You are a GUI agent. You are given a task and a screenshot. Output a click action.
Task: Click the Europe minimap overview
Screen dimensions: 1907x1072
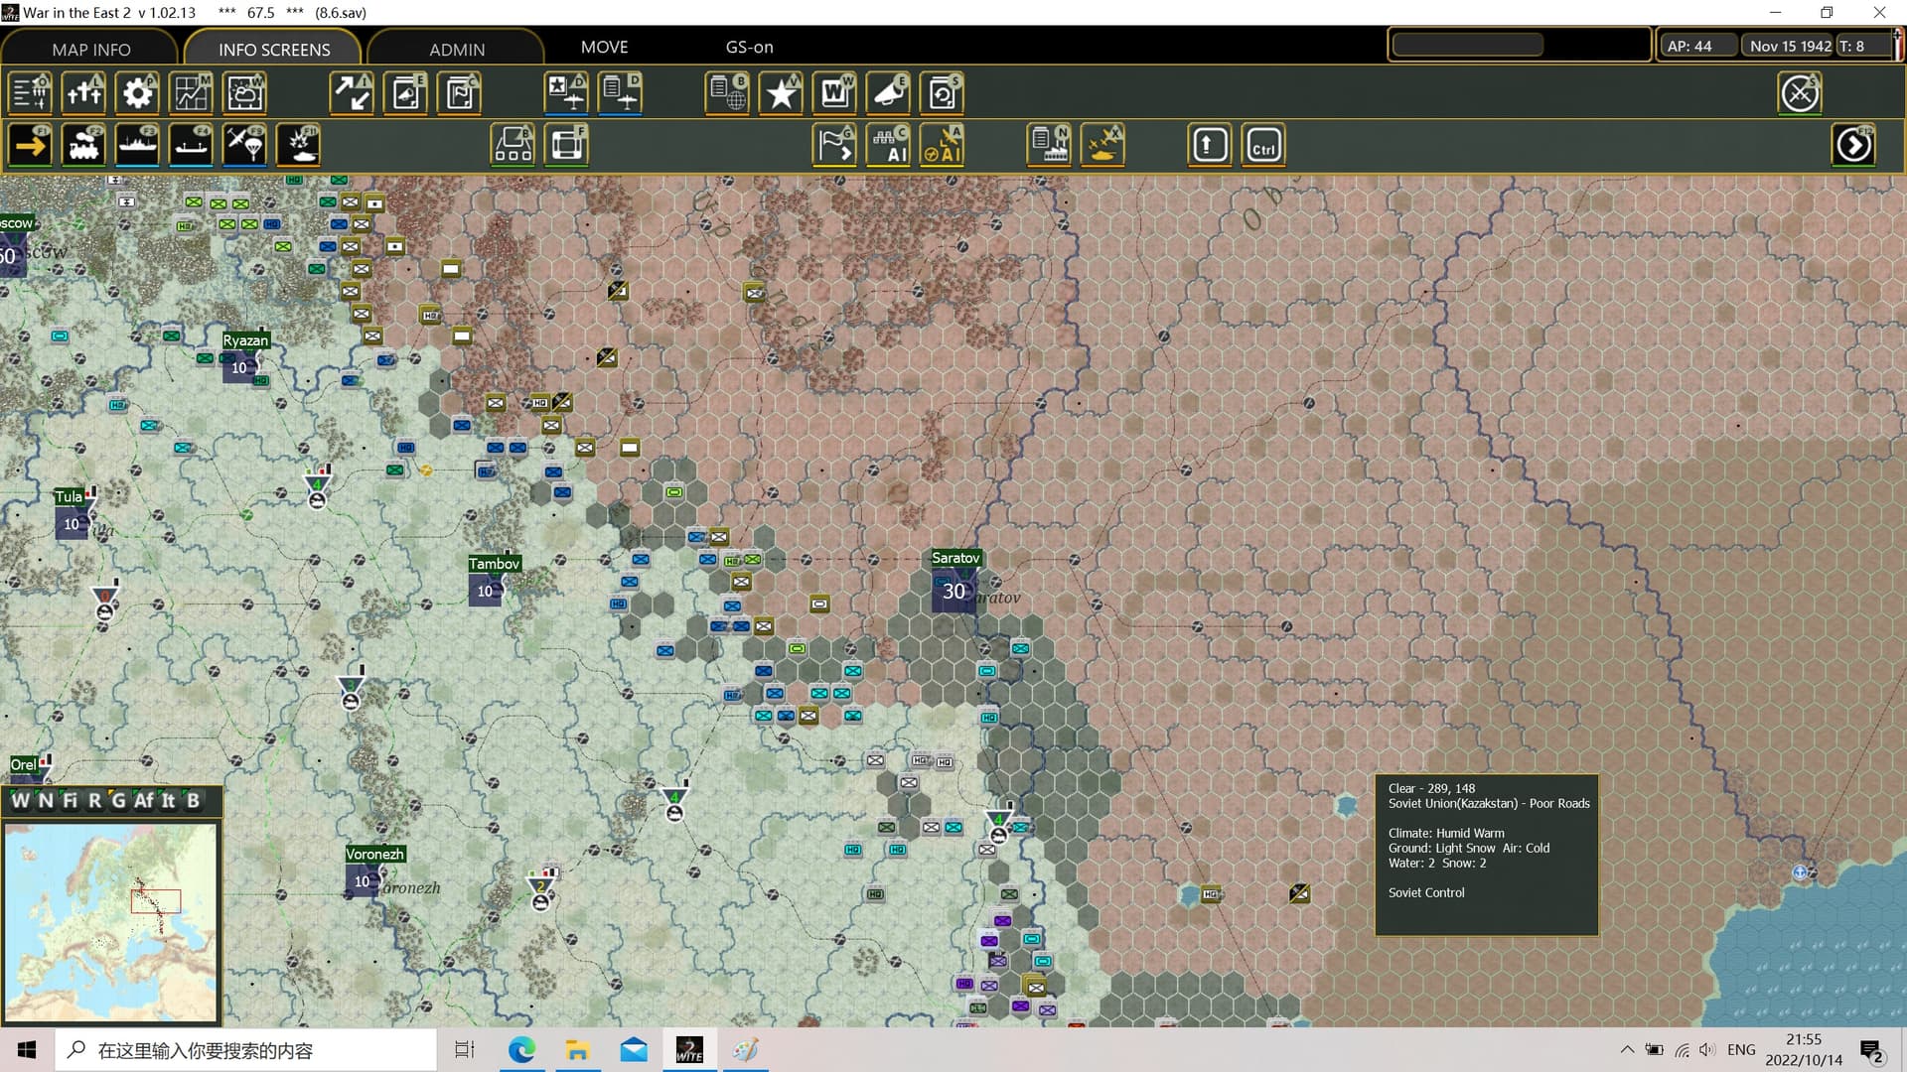click(x=111, y=921)
